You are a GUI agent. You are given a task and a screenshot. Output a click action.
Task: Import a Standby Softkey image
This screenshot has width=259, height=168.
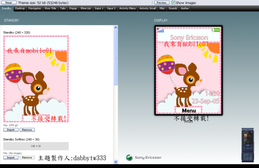pos(11,157)
